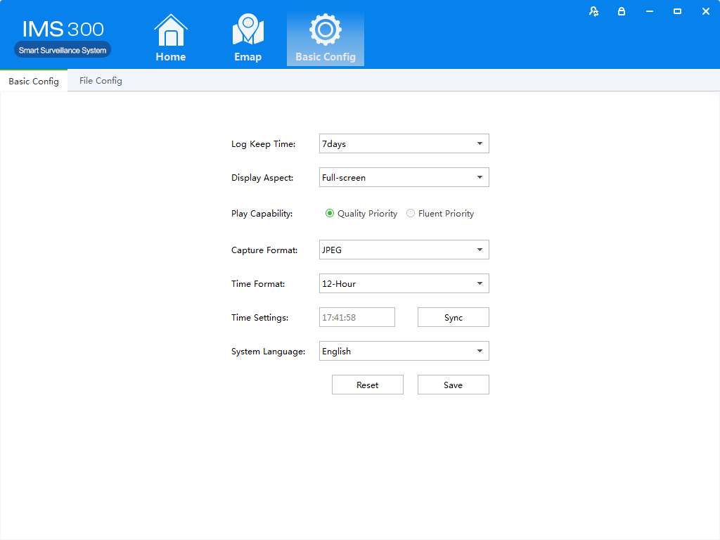This screenshot has height=540, width=720.
Task: Open the Display Aspect dropdown
Action: [404, 177]
